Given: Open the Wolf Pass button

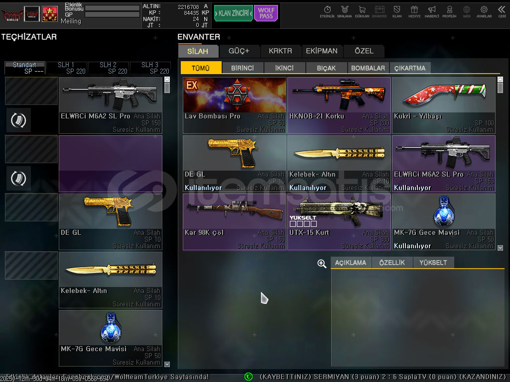Looking at the screenshot, I should click(x=266, y=13).
